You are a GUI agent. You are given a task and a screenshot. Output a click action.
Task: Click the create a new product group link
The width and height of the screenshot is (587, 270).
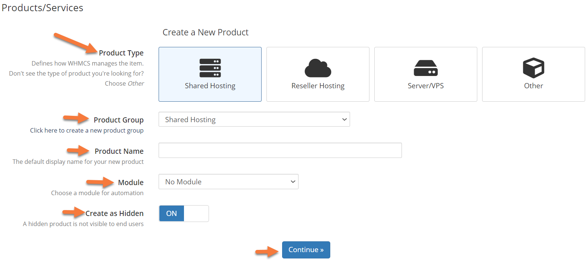pyautogui.click(x=87, y=130)
